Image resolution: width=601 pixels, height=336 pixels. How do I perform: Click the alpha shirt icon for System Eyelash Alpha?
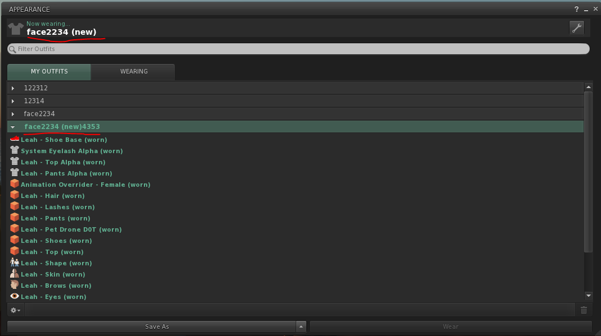(x=14, y=150)
